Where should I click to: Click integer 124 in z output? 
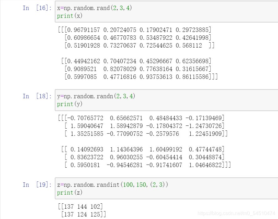coord(82,214)
